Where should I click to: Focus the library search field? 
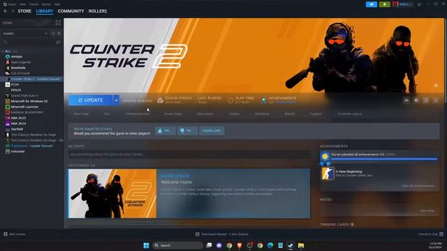(29, 42)
